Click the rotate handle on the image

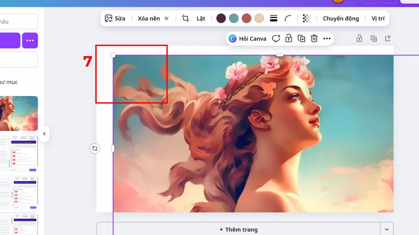[95, 149]
